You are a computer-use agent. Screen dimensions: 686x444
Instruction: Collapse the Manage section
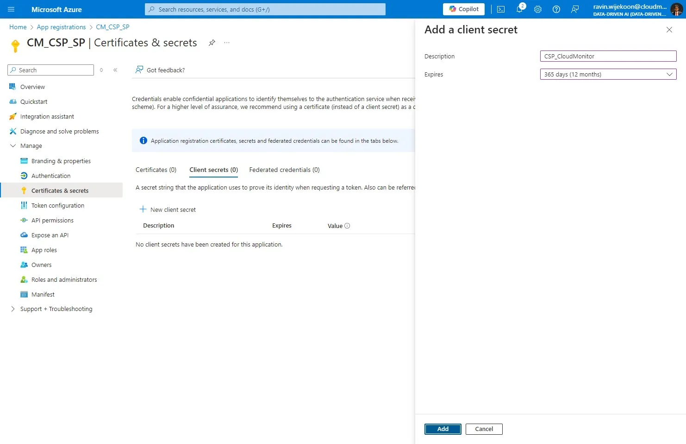13,146
